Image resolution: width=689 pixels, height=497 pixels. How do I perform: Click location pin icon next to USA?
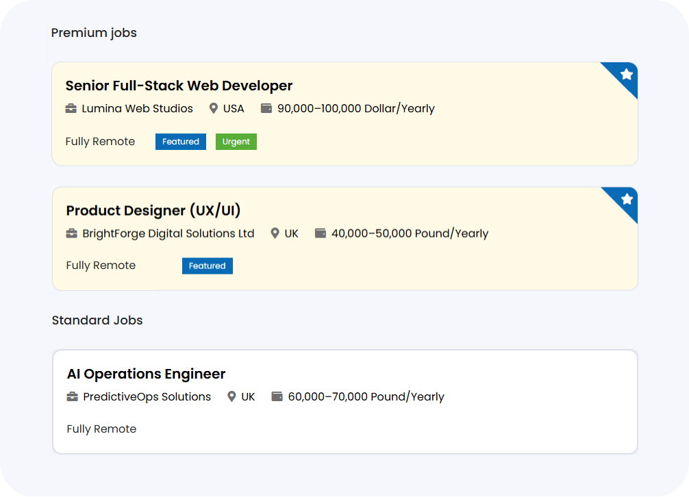(x=214, y=109)
